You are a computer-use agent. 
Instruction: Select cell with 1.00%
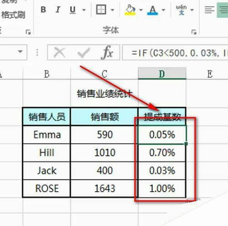pos(162,188)
